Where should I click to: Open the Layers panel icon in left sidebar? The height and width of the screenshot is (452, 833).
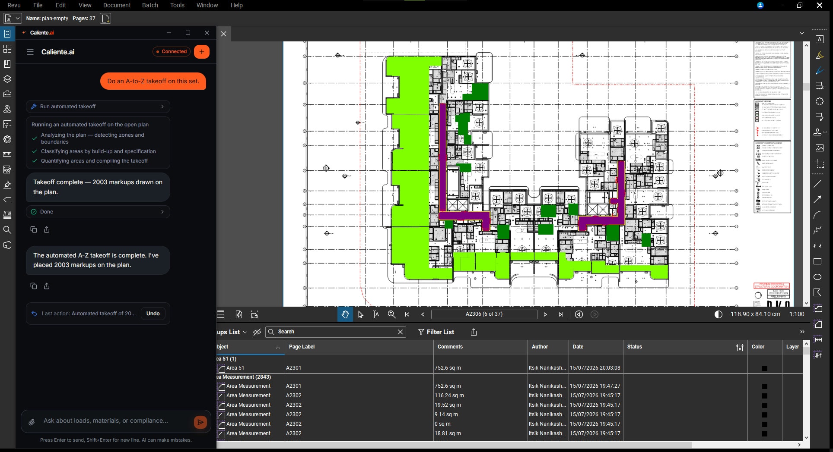click(x=7, y=79)
